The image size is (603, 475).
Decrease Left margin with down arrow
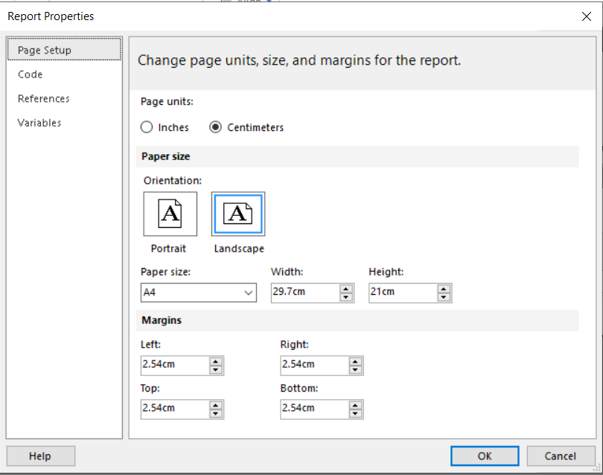click(x=216, y=369)
